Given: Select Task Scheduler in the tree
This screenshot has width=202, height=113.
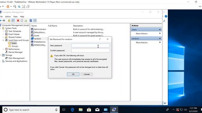Looking at the screenshot, I should point(15,31).
